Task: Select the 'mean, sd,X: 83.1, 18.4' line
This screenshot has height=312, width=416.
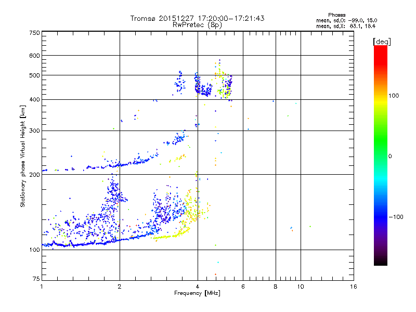Action: point(346,26)
